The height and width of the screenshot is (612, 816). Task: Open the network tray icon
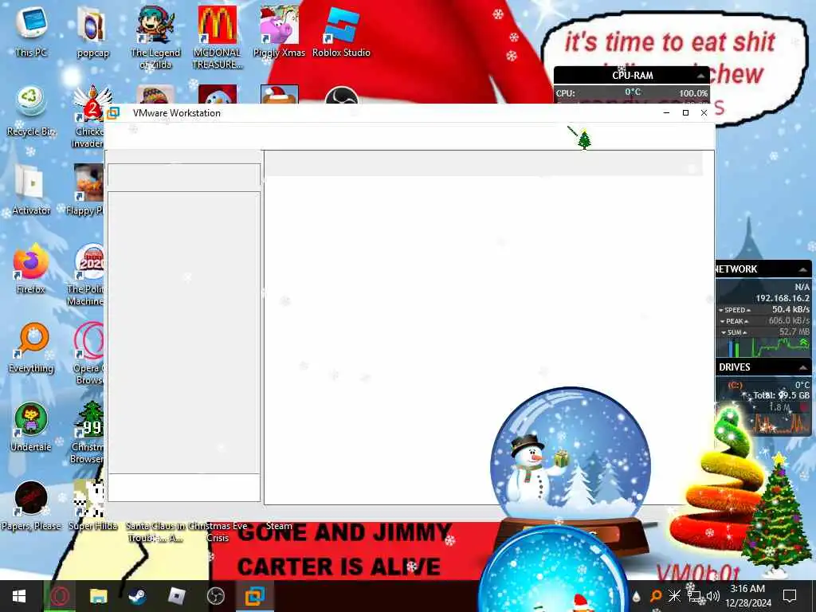point(694,596)
